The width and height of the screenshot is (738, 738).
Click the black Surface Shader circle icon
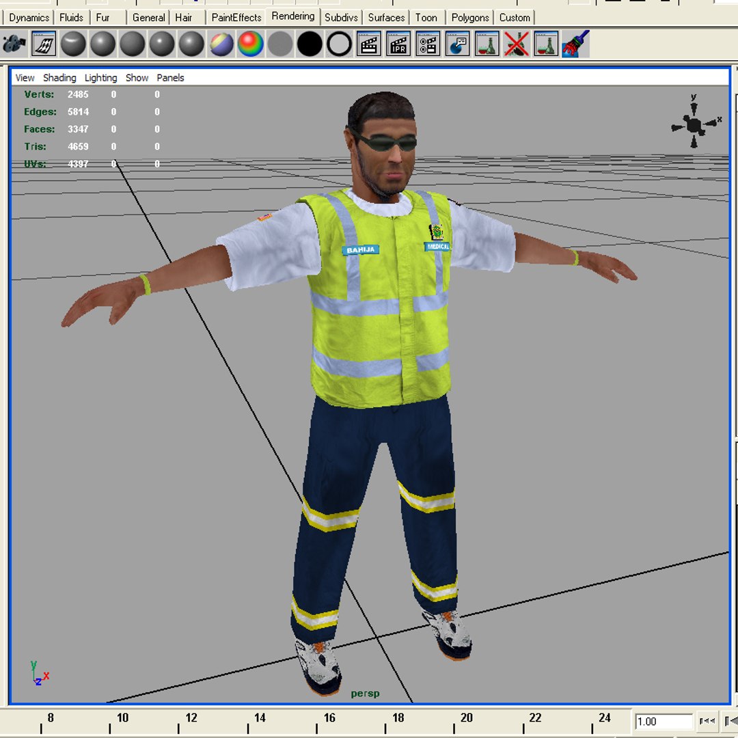coord(310,44)
